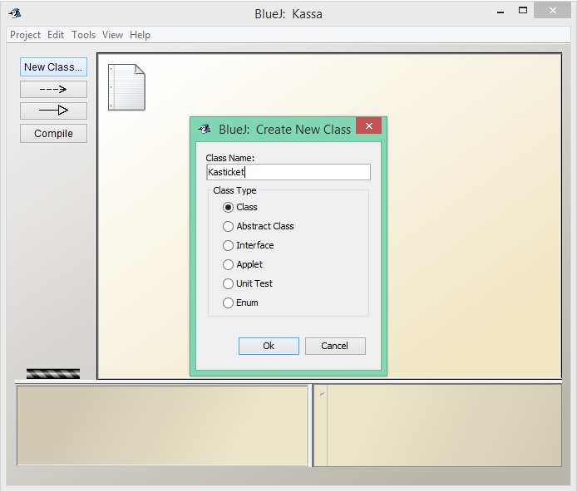Click the object bench panel

(x=162, y=426)
